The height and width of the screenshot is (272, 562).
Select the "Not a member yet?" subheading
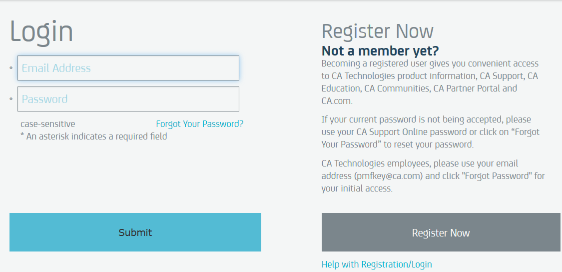click(380, 51)
